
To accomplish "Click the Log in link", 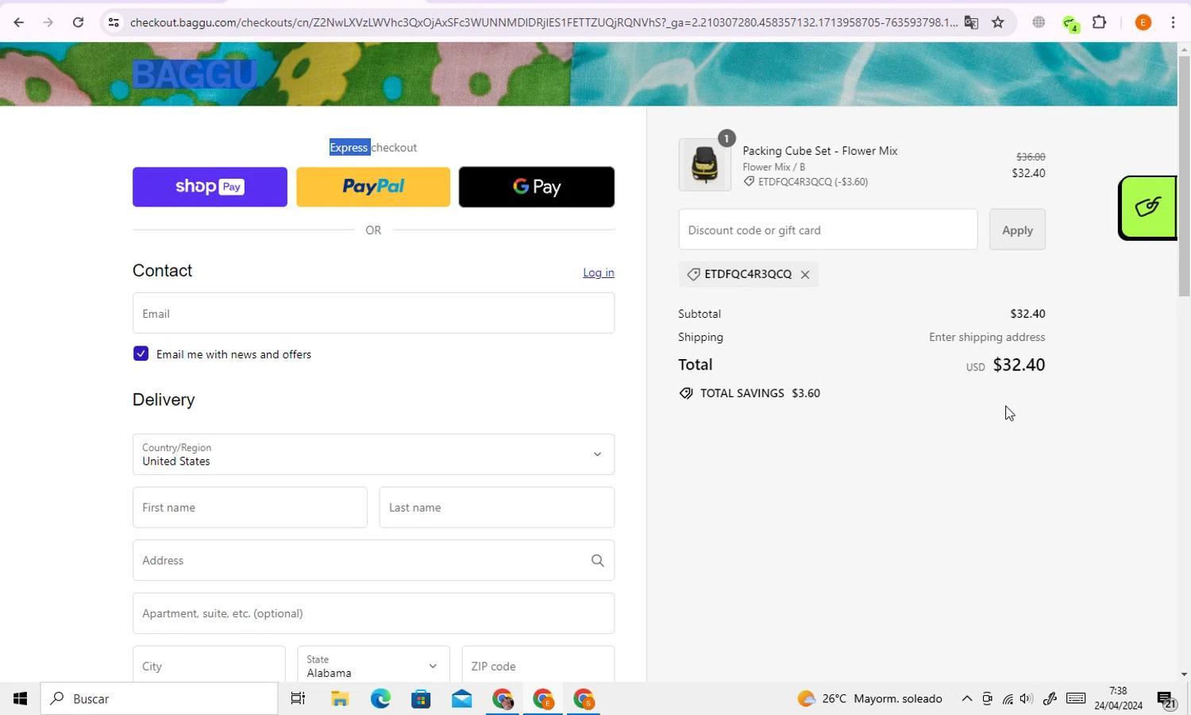I will click(599, 272).
